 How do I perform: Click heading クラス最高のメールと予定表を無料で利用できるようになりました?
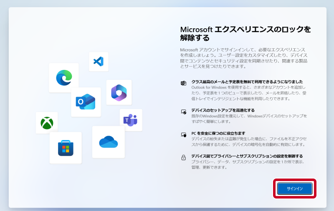tap(247, 82)
